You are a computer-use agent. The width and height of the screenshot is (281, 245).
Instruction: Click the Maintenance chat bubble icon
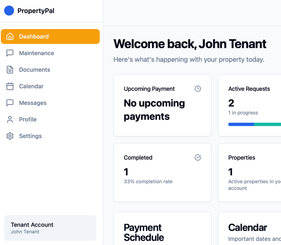point(10,53)
